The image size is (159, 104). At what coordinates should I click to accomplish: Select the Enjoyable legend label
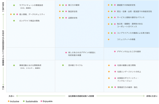[x=48, y=101]
